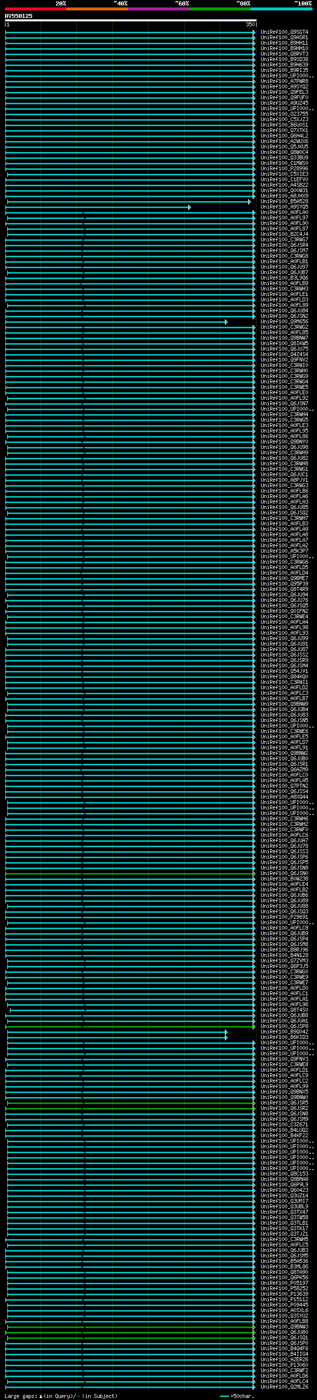Select the UniRef100_A0FLD1 label

(284, 1070)
